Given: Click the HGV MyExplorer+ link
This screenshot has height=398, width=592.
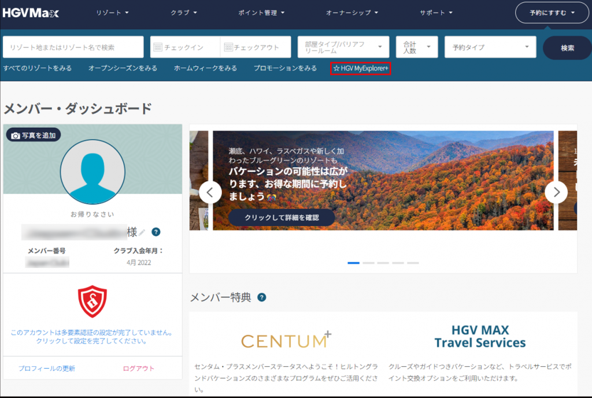Looking at the screenshot, I should [x=361, y=68].
